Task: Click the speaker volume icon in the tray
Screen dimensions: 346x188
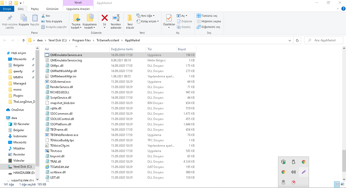Action: [x=294, y=172]
